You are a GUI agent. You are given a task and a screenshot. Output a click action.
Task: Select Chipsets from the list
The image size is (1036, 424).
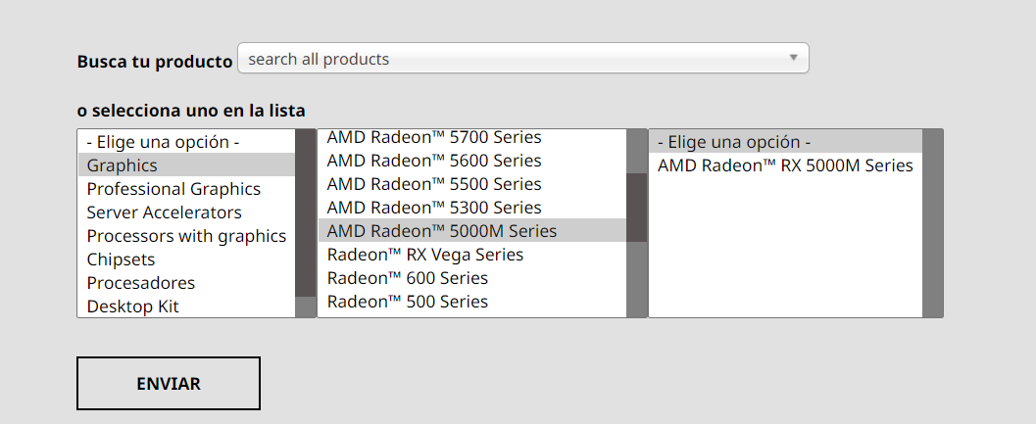click(x=121, y=259)
